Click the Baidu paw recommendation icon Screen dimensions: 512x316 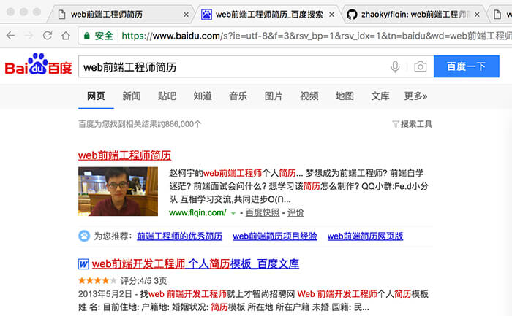tap(84, 236)
